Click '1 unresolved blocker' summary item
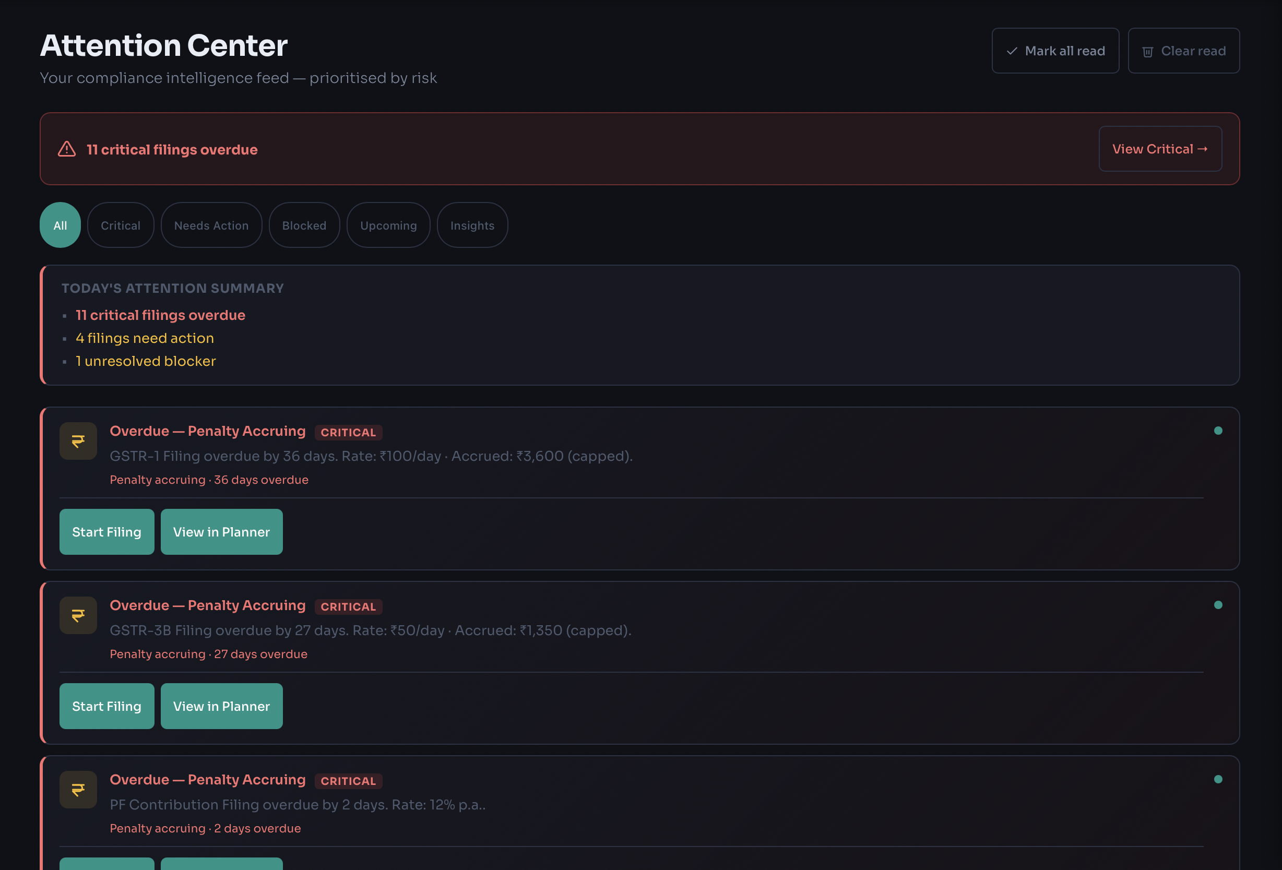 click(146, 361)
